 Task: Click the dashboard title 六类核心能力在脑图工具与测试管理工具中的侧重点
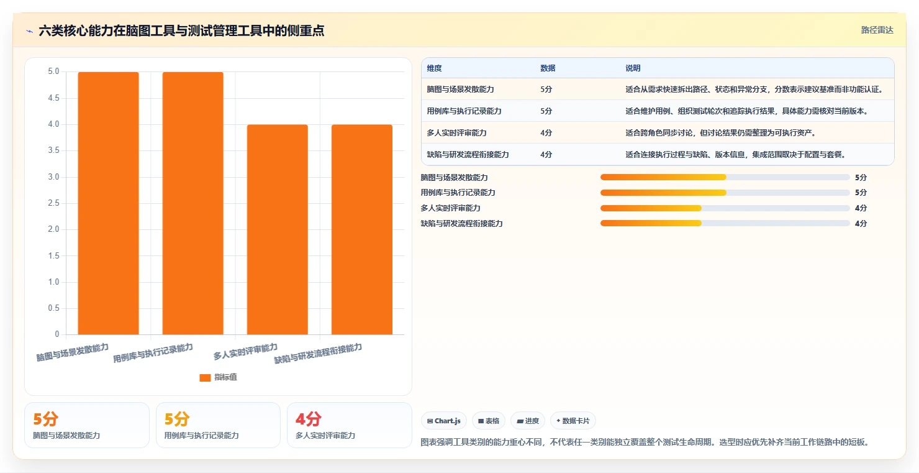[181, 30]
